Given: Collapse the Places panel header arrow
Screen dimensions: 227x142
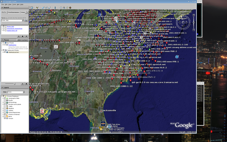Looking at the screenshot, I should 2,40.
